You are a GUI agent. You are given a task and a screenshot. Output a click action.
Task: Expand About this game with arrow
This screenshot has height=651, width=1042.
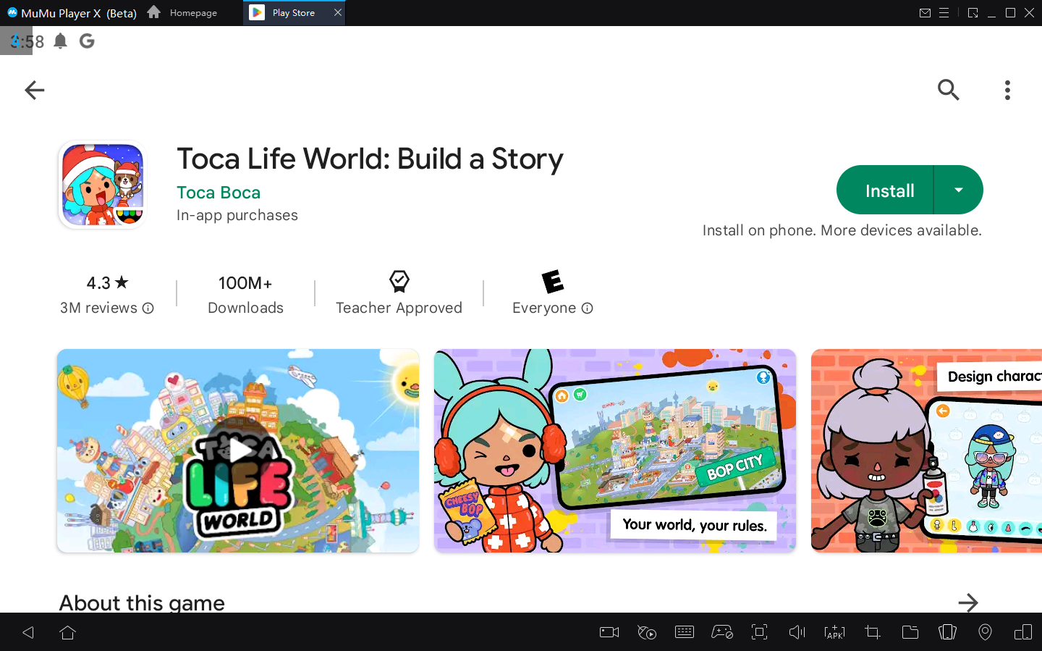pyautogui.click(x=968, y=602)
